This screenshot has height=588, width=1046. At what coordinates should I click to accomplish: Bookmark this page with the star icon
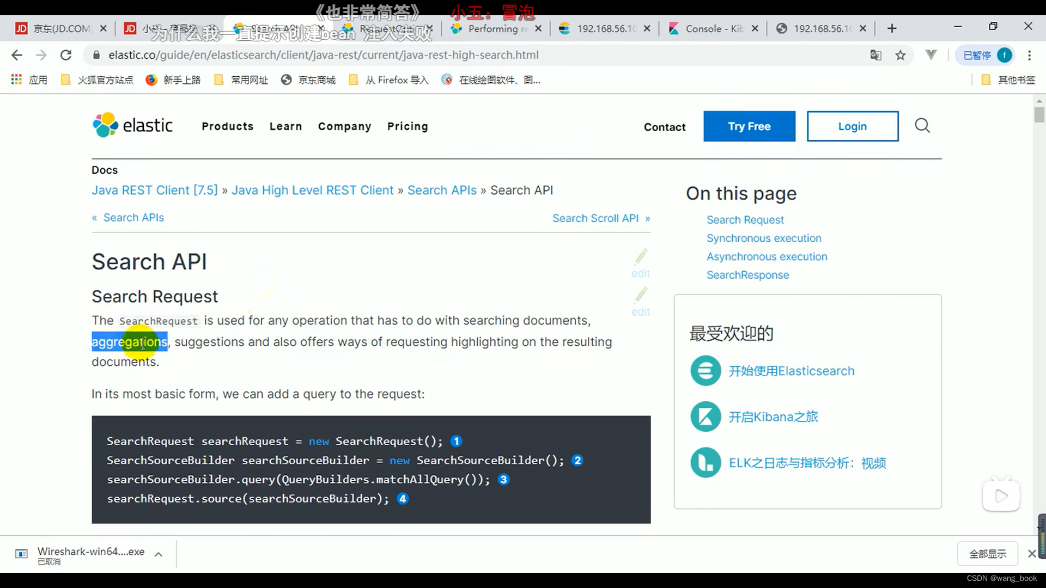(901, 55)
